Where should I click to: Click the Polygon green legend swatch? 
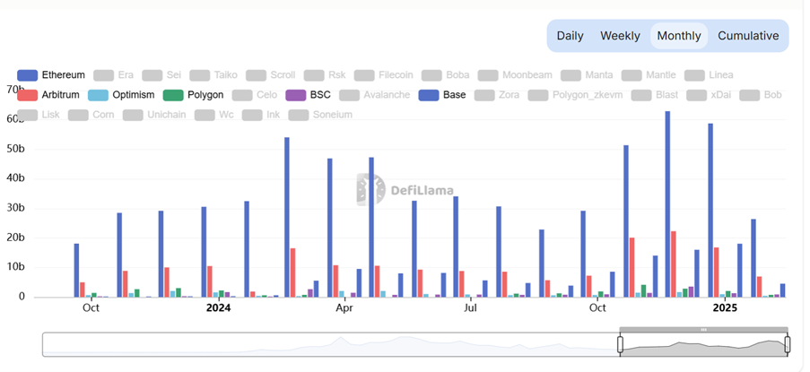point(173,95)
